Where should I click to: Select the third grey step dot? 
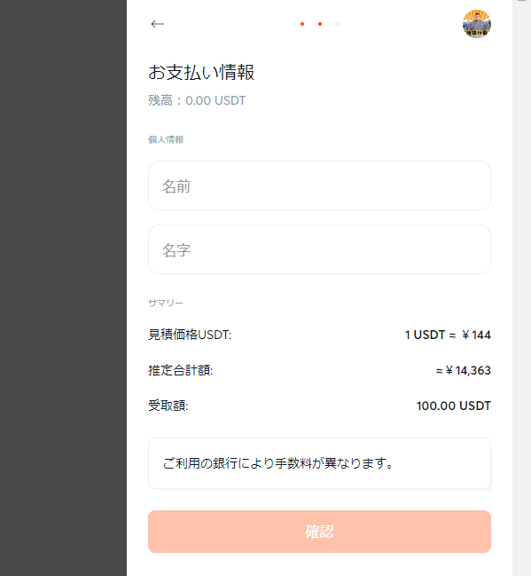338,24
